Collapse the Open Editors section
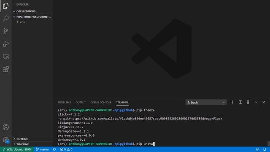The height and width of the screenshot is (152, 270). 32,11
